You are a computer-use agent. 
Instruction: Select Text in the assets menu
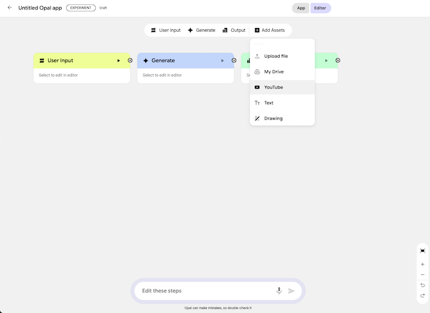[x=282, y=103]
